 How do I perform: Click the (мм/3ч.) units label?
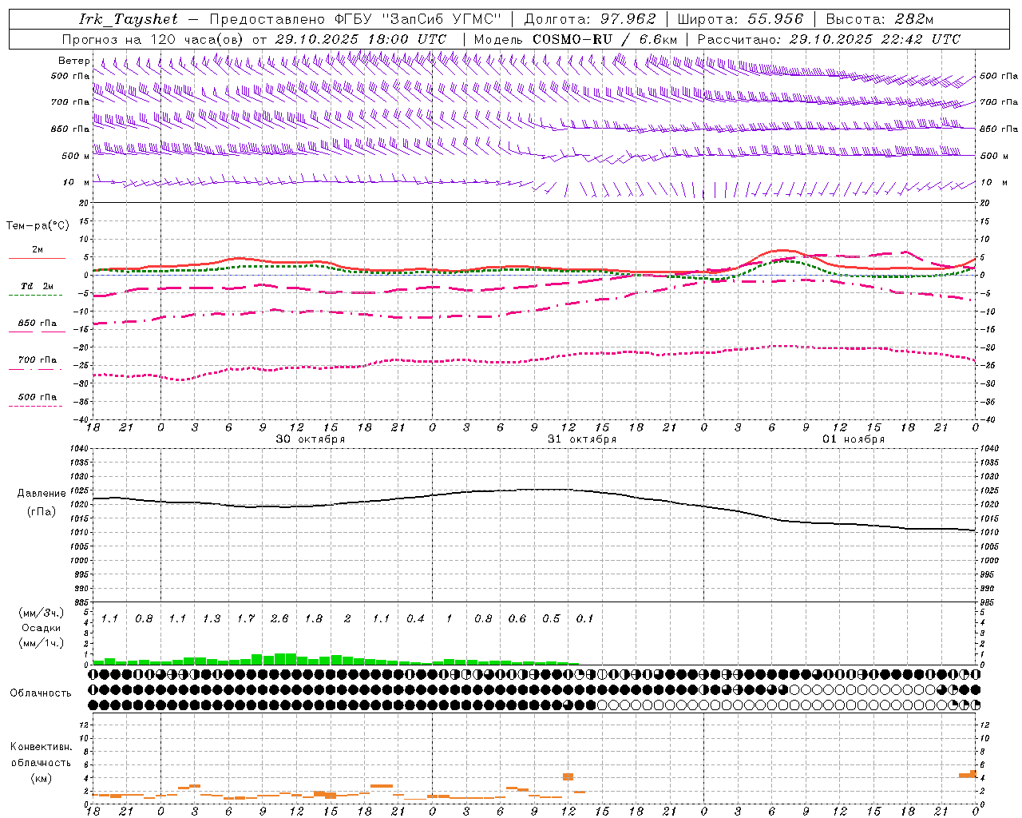41,613
